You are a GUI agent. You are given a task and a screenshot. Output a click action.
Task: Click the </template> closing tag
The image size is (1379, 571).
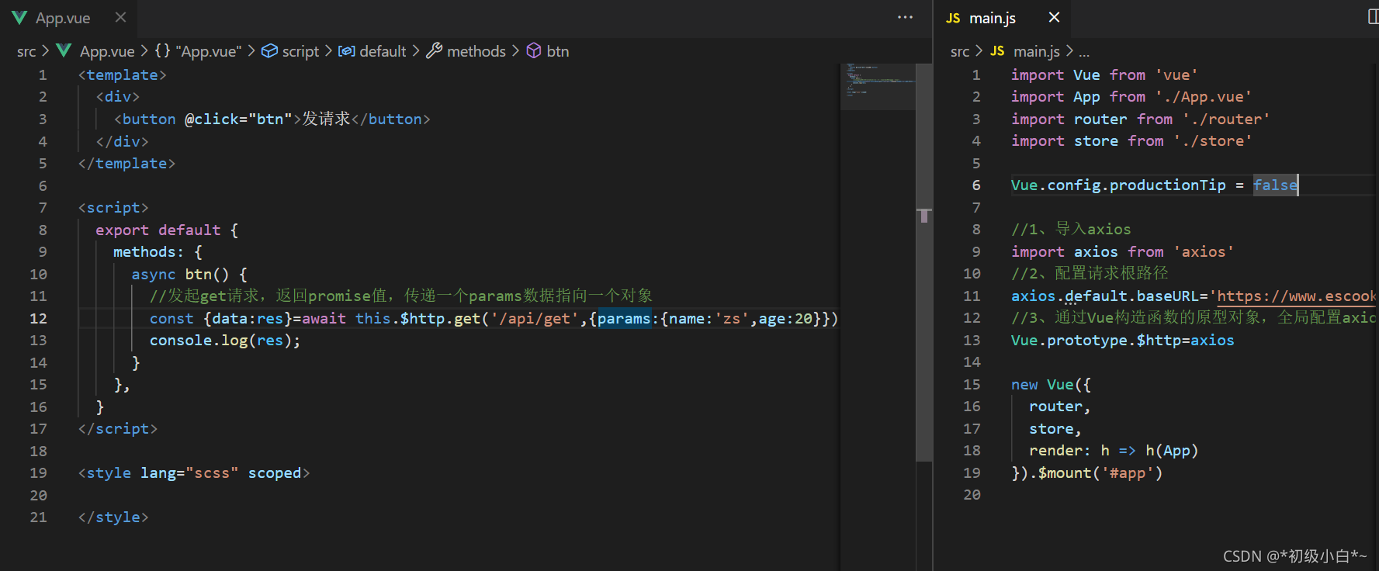pyautogui.click(x=126, y=164)
